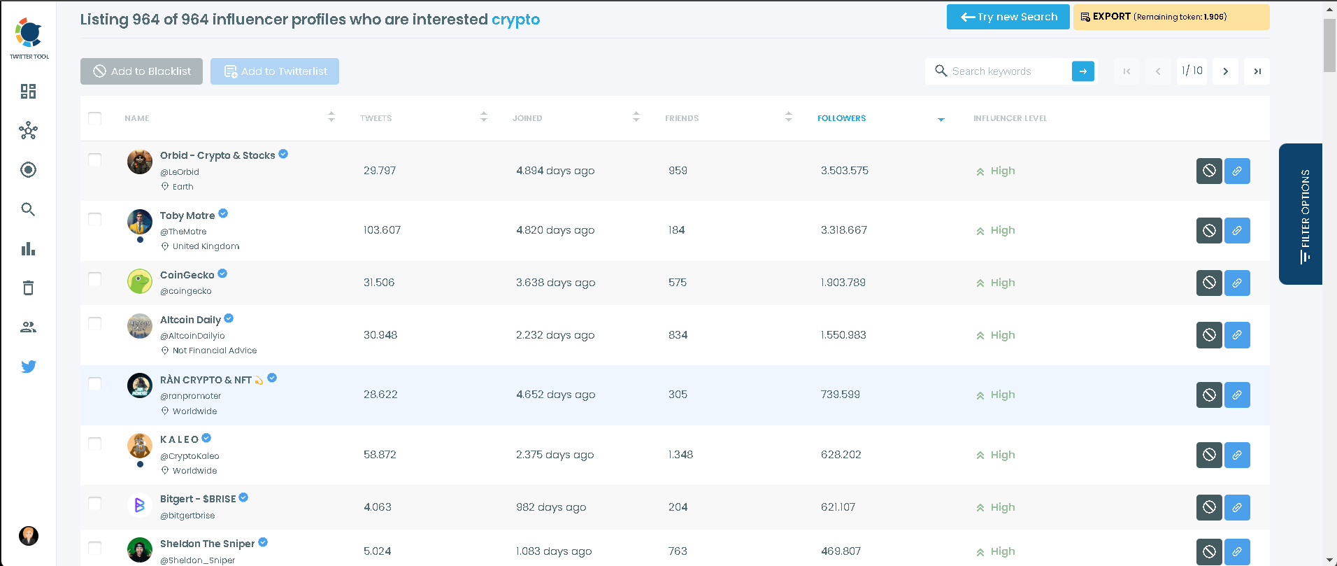Click Toby Motre's profile picture
1337x566 pixels.
pos(140,222)
